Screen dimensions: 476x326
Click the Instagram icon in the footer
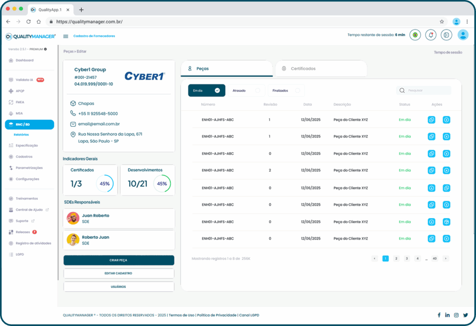coord(456,315)
